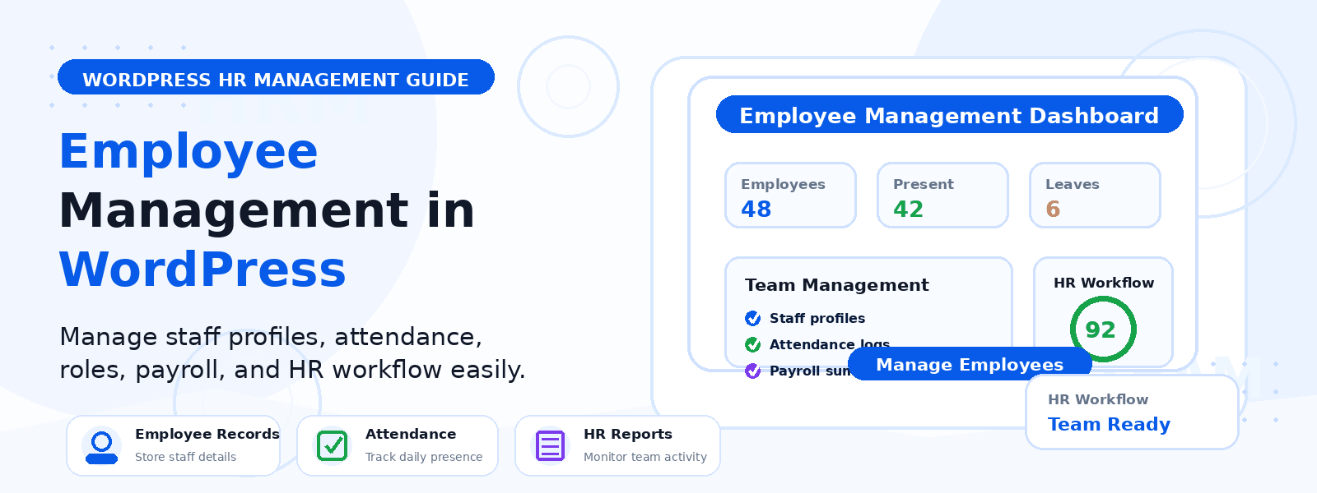Click the WordPress HR Management Guide badge
This screenshot has height=493, width=1317.
coord(276,77)
